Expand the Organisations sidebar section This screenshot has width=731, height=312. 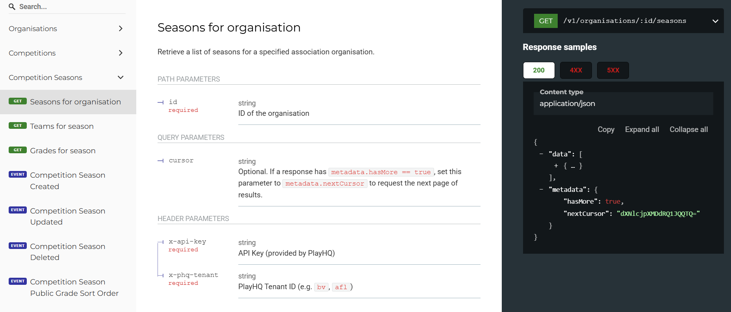(121, 28)
